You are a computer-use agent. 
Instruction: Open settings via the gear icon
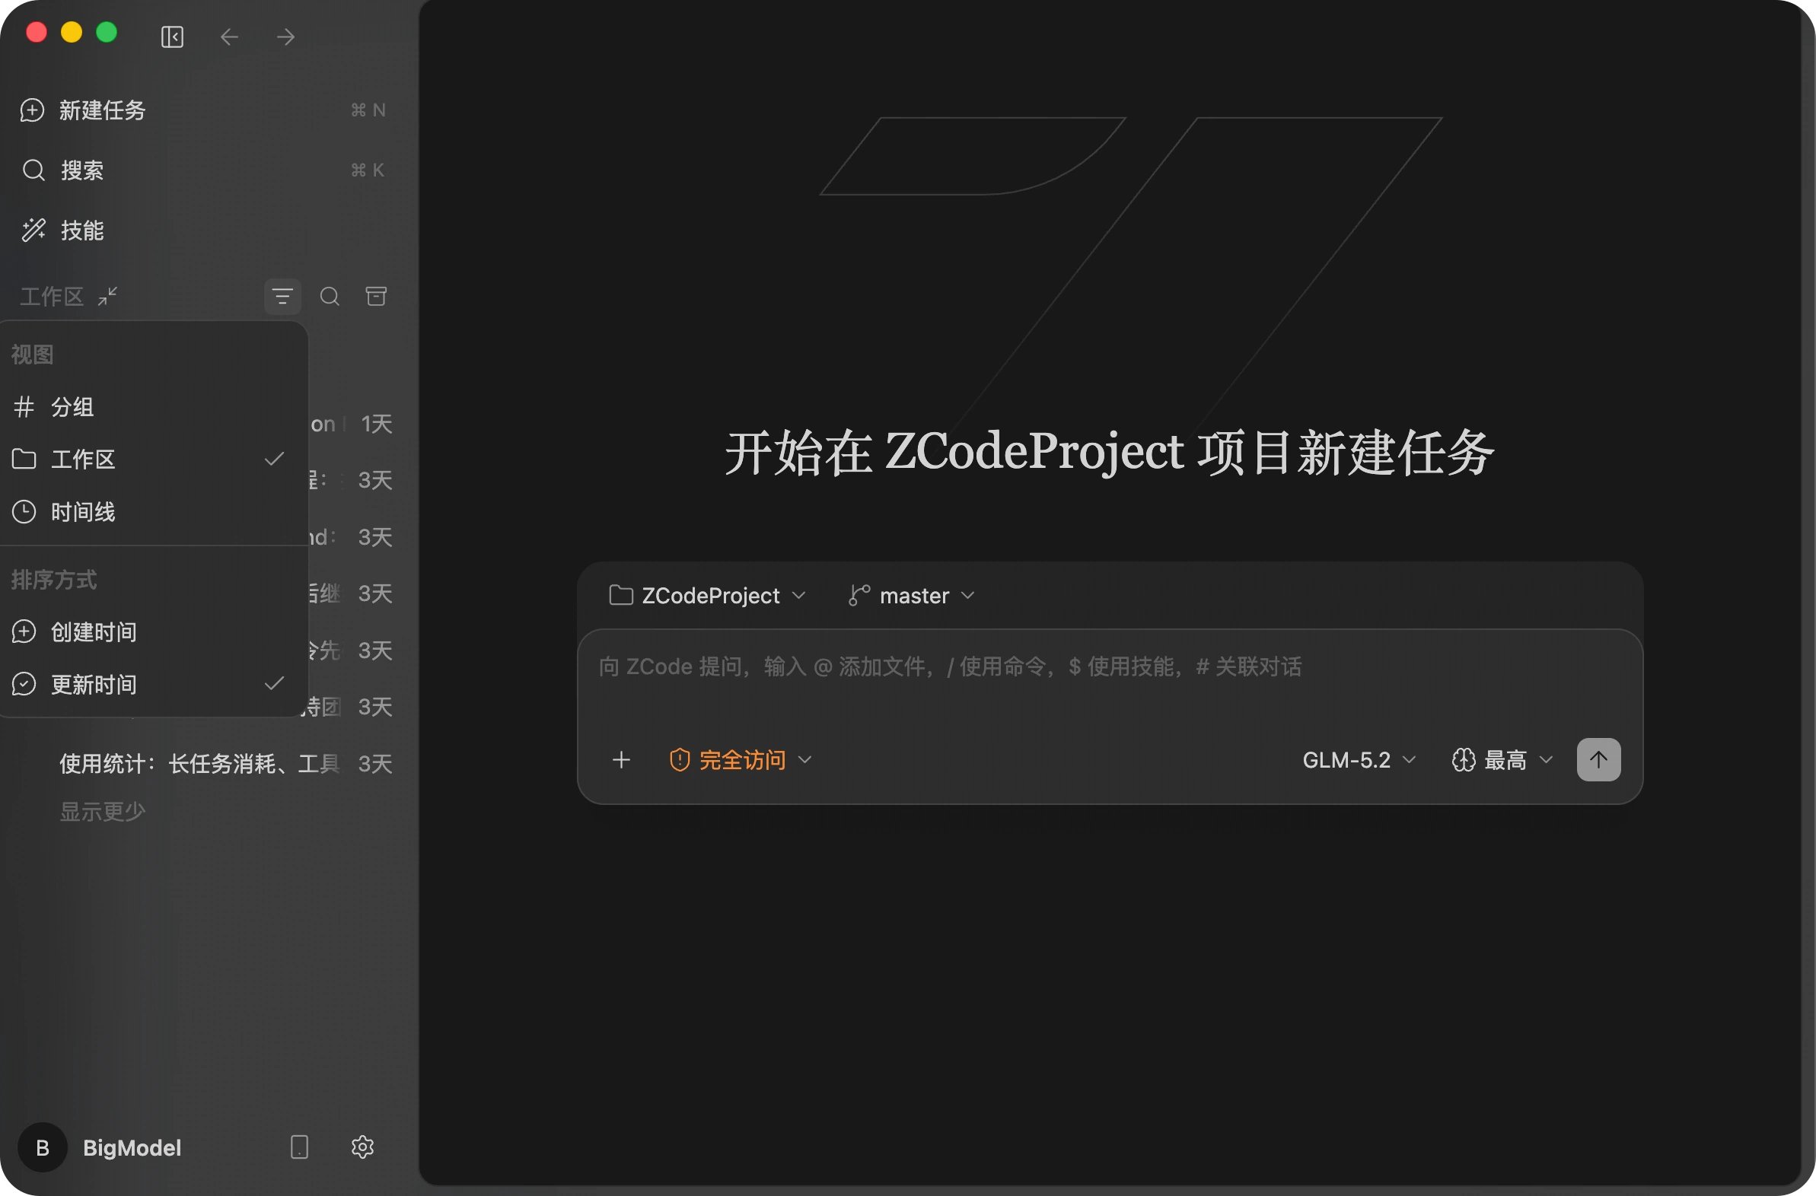point(362,1147)
